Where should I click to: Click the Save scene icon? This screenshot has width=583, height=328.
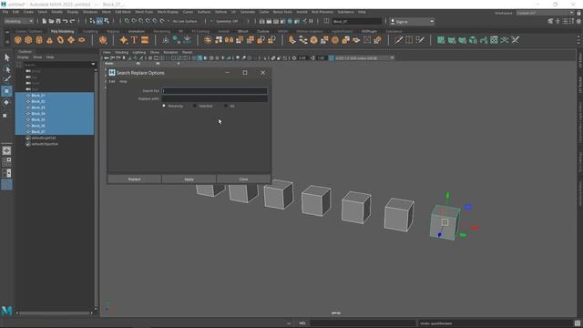pos(58,21)
